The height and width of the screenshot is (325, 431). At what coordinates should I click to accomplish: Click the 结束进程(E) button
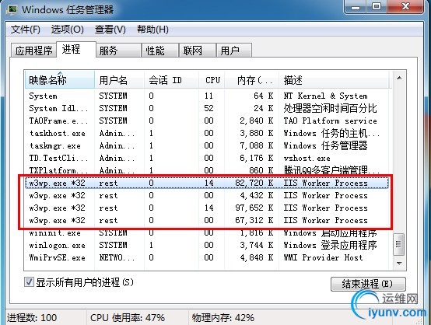click(368, 284)
